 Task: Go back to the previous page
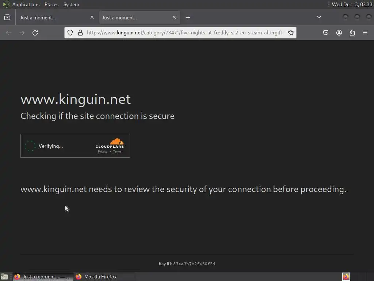coord(9,33)
